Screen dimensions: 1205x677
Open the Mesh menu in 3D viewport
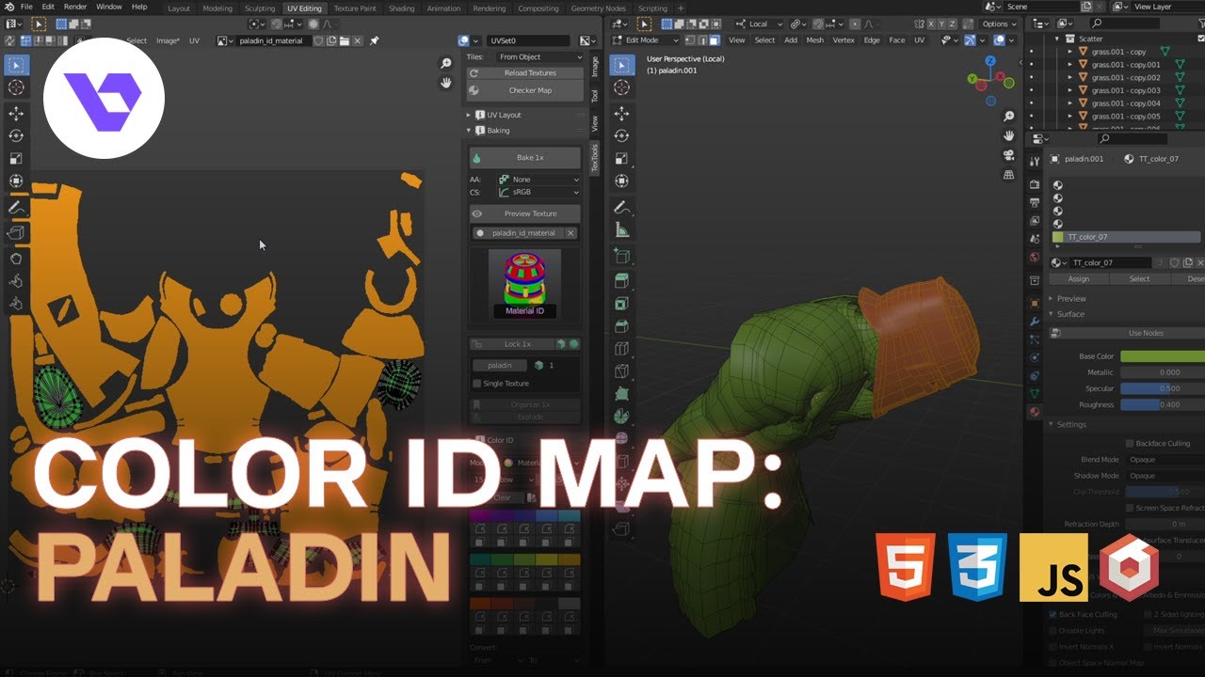tap(814, 40)
